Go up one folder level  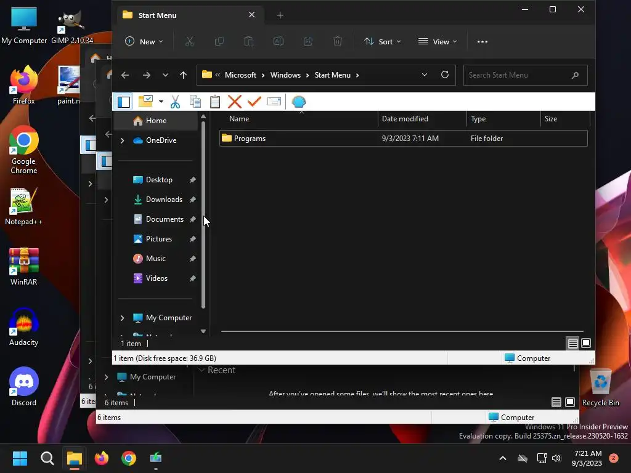(183, 75)
